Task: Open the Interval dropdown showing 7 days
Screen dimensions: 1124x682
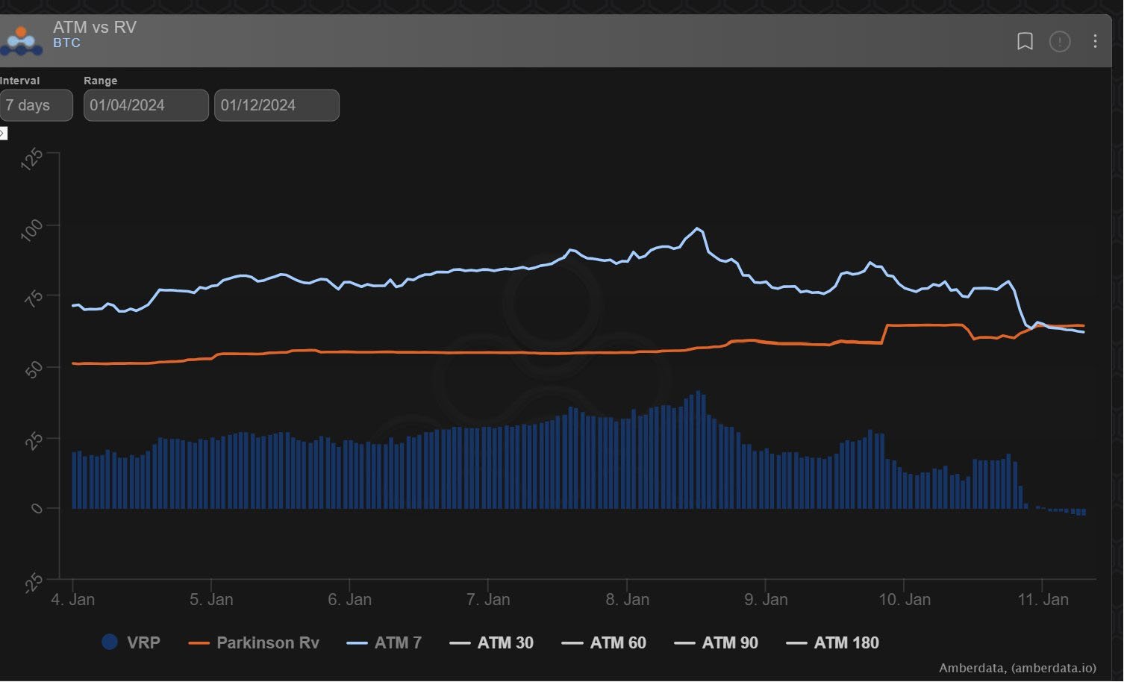Action: (x=36, y=105)
